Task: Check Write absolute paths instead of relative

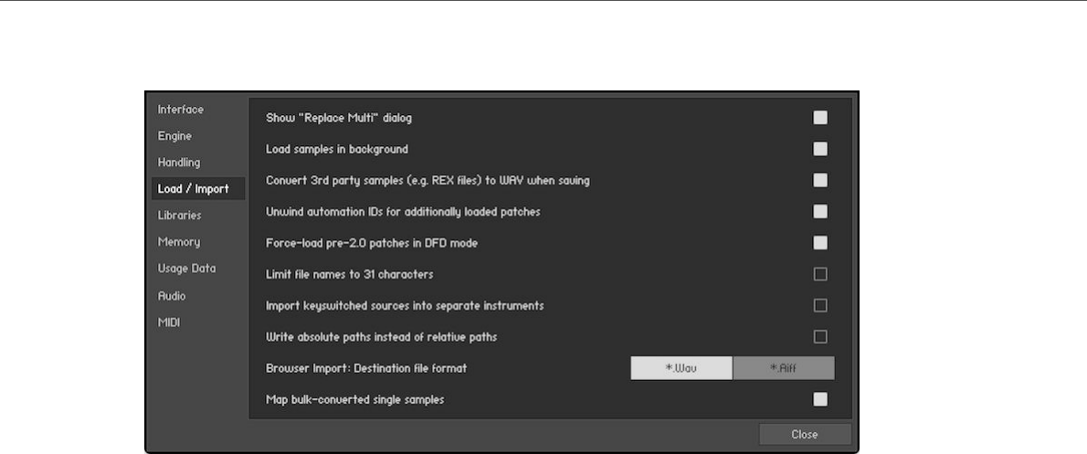Action: point(820,337)
